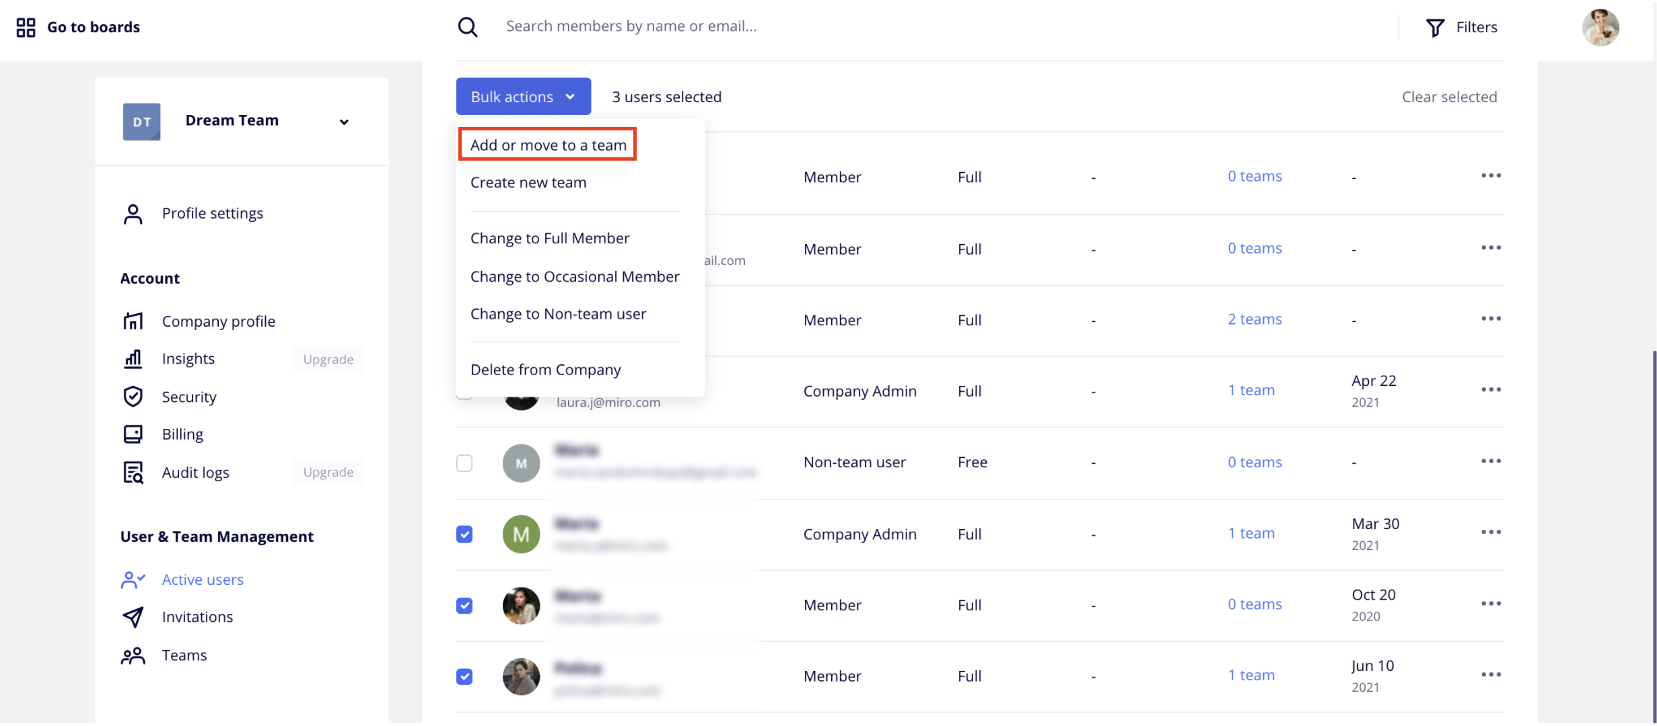Open the three-dots menu for the Apr 22 user
The height and width of the screenshot is (726, 1657).
[x=1491, y=390]
